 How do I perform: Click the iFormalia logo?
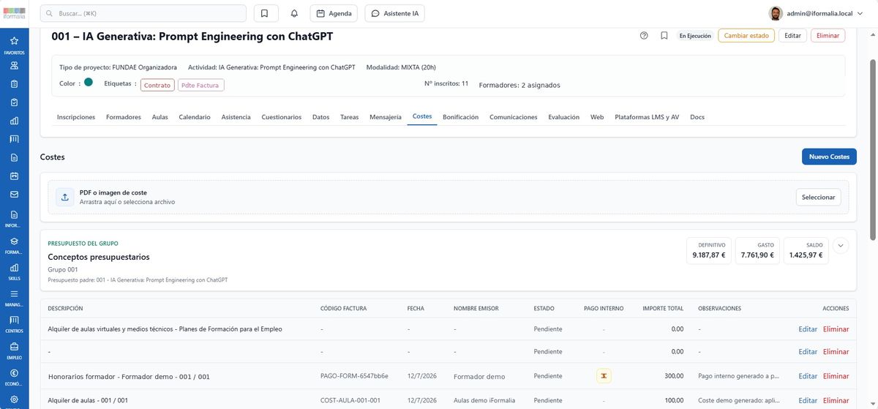click(14, 13)
